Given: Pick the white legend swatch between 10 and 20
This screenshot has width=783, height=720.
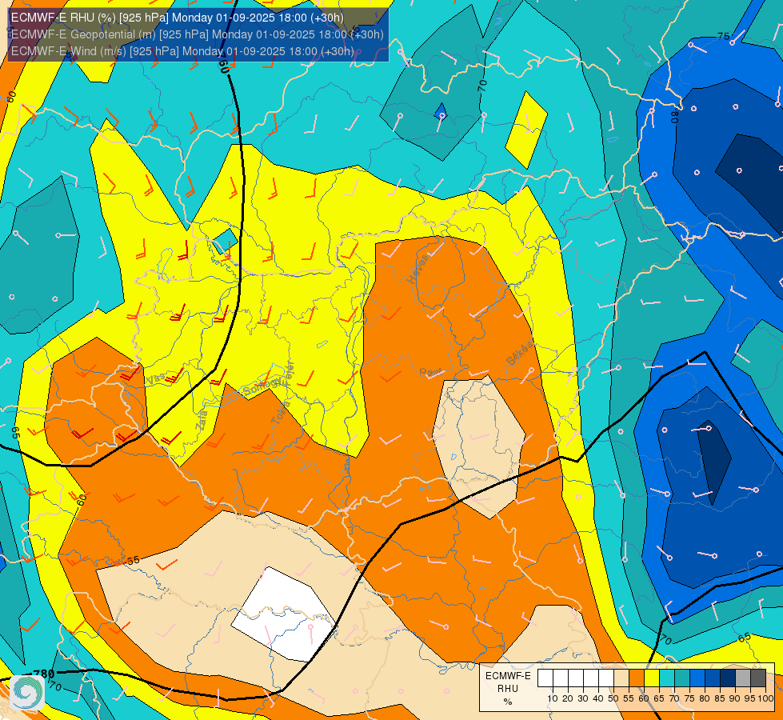Looking at the screenshot, I should coord(561,678).
